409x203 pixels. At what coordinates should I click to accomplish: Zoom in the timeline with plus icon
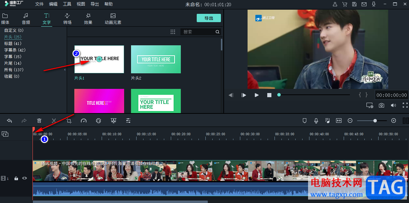393,121
